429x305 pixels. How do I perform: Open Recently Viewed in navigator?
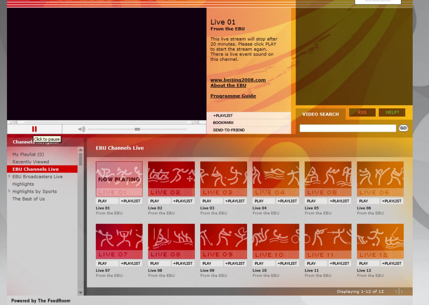pyautogui.click(x=31, y=162)
